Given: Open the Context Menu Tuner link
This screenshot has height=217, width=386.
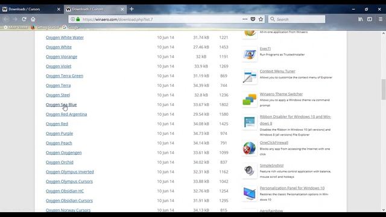Looking at the screenshot, I should pos(277,71).
